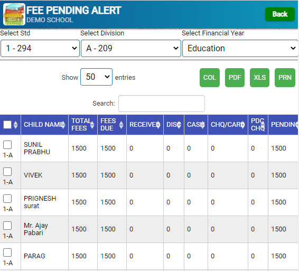Screen dimensions: 299x271
Task: Click the school books logo icon
Action: coord(14,14)
